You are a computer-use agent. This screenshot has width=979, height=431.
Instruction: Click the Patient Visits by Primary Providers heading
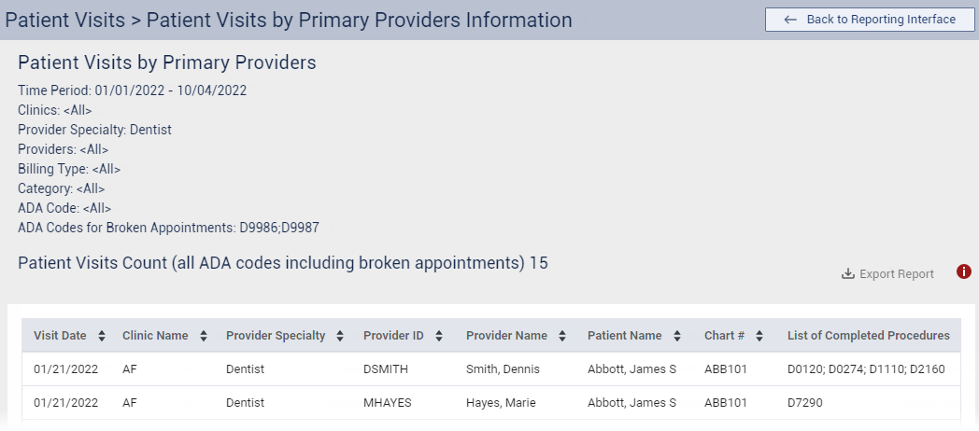coord(167,63)
